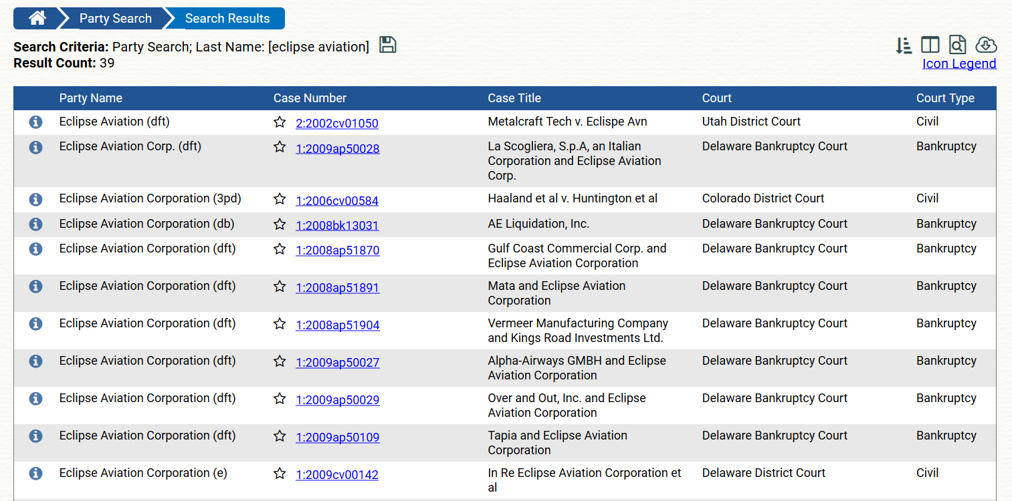Screen dimensions: 1012x501
Task: Star case 1:2006cv00584 as favorite
Action: 280,199
